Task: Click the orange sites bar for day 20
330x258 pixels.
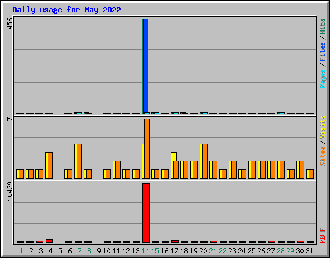Action: coord(205,161)
